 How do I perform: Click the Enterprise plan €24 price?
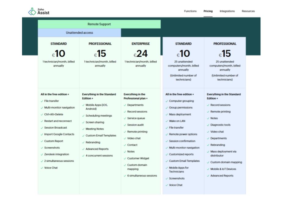pyautogui.click(x=141, y=54)
